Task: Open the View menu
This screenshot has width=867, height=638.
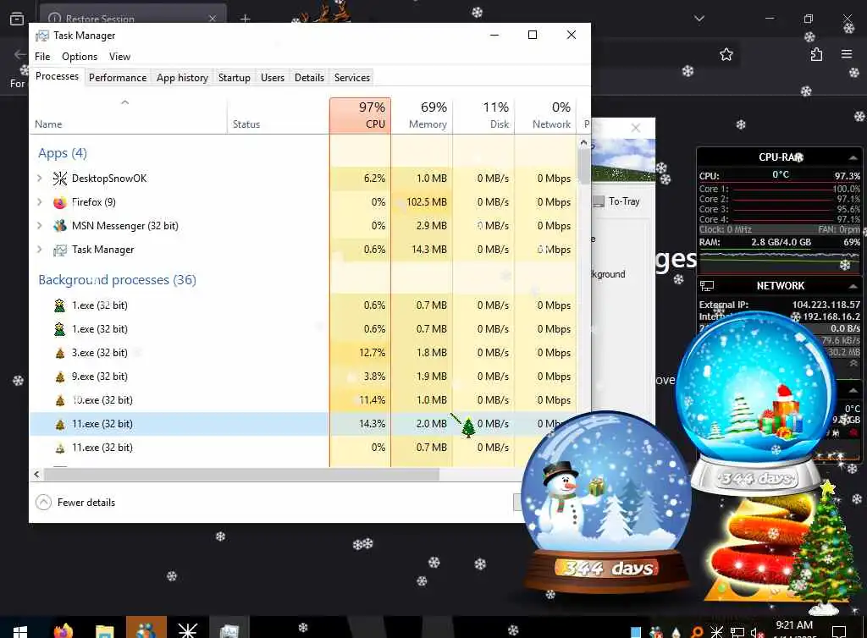Action: point(119,57)
